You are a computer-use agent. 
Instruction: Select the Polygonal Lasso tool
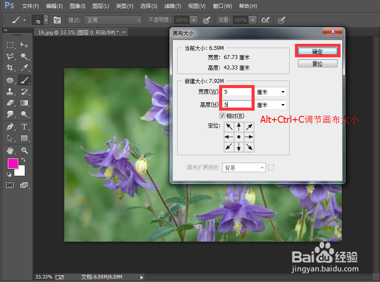[10, 56]
